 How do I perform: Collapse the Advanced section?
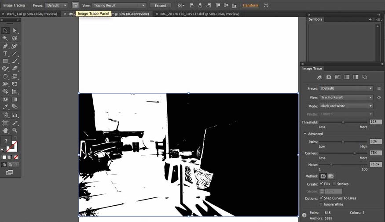pos(304,134)
